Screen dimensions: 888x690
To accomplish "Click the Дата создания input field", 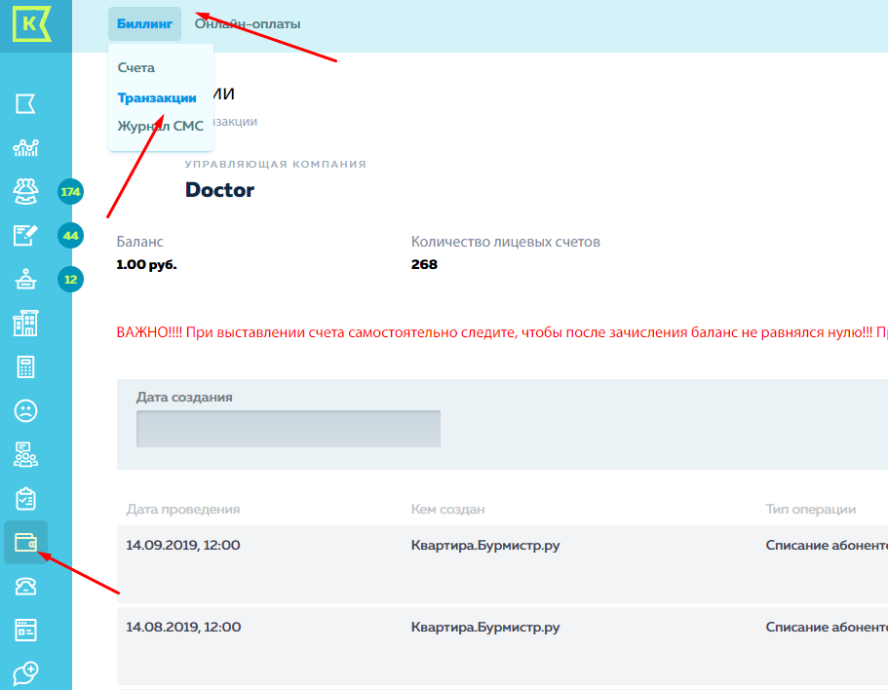I will pyautogui.click(x=289, y=429).
